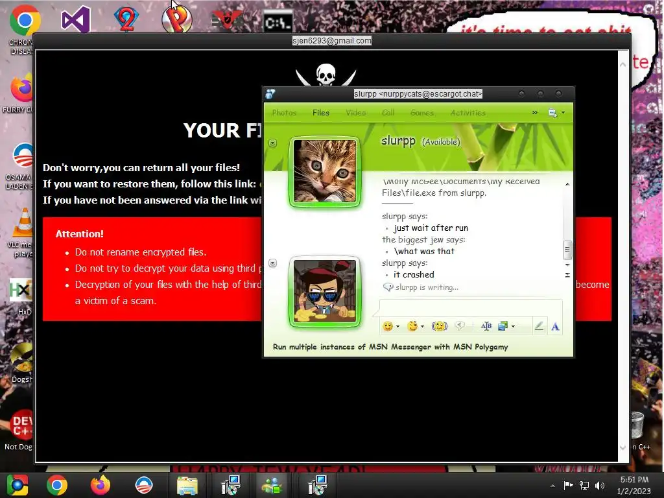Click the chat history scrollbar thumb
This screenshot has height=498, width=664.
pos(567,250)
